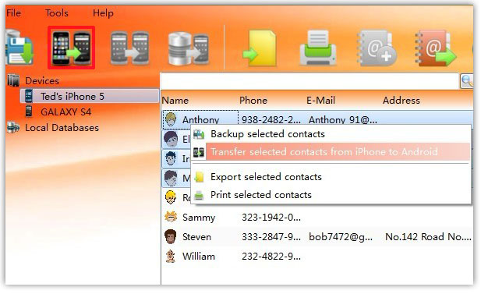
Task: Click the avatar of the contact starting with El
Action: [x=171, y=139]
